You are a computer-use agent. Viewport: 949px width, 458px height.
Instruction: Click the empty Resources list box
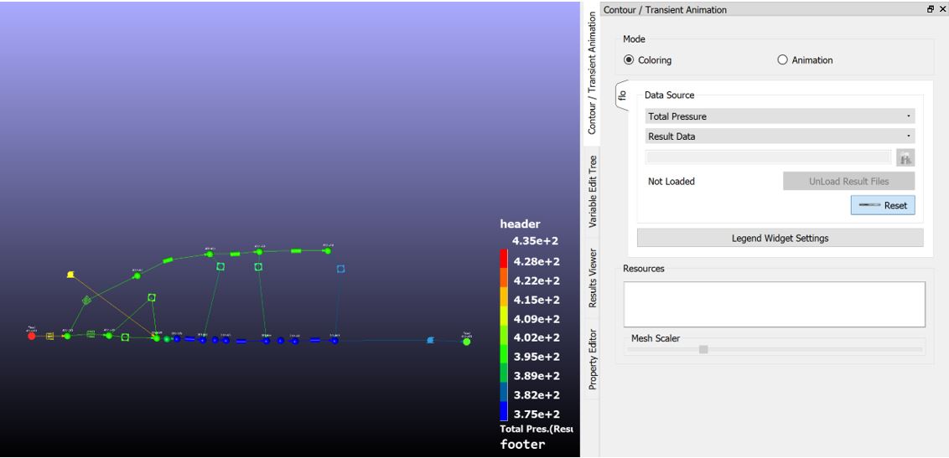774,303
